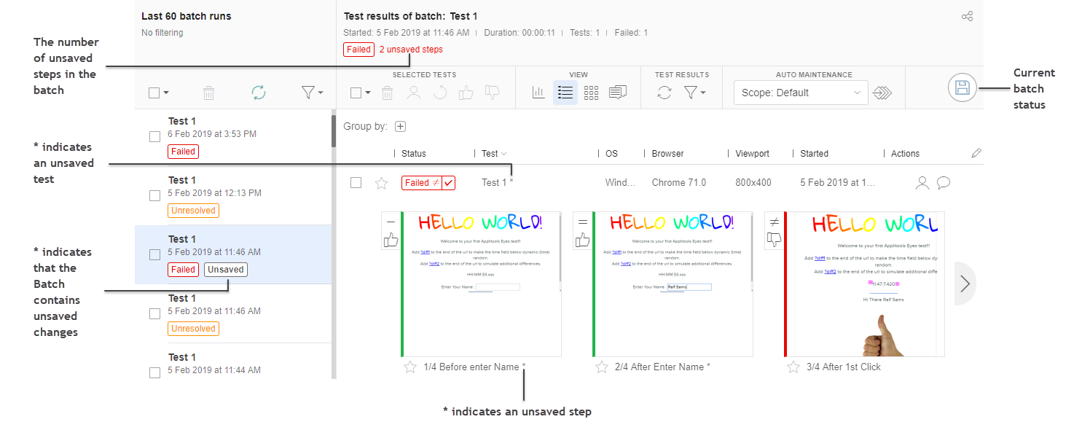Open the Scope: Default dropdown
Viewport: 1082px width, 430px height.
click(800, 93)
